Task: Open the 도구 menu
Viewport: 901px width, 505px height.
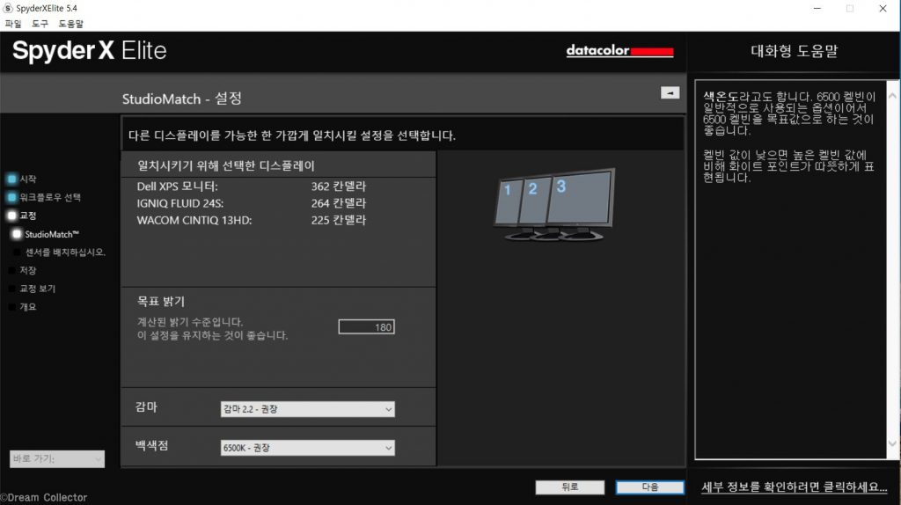Action: [40, 24]
